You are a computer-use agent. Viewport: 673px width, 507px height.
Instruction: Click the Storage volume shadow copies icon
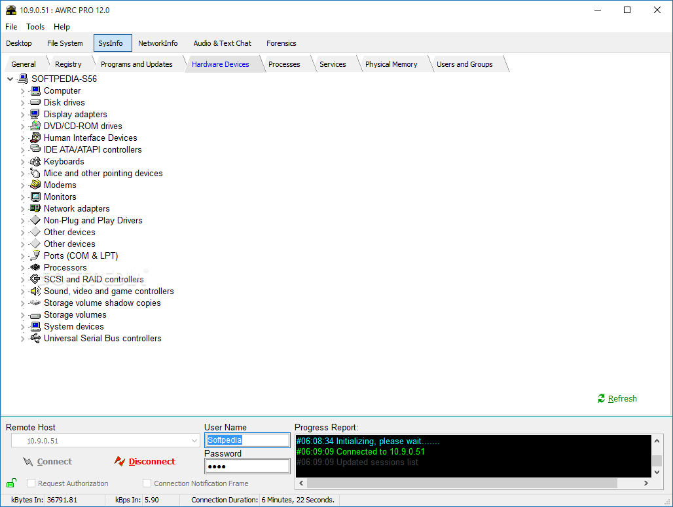(x=35, y=303)
